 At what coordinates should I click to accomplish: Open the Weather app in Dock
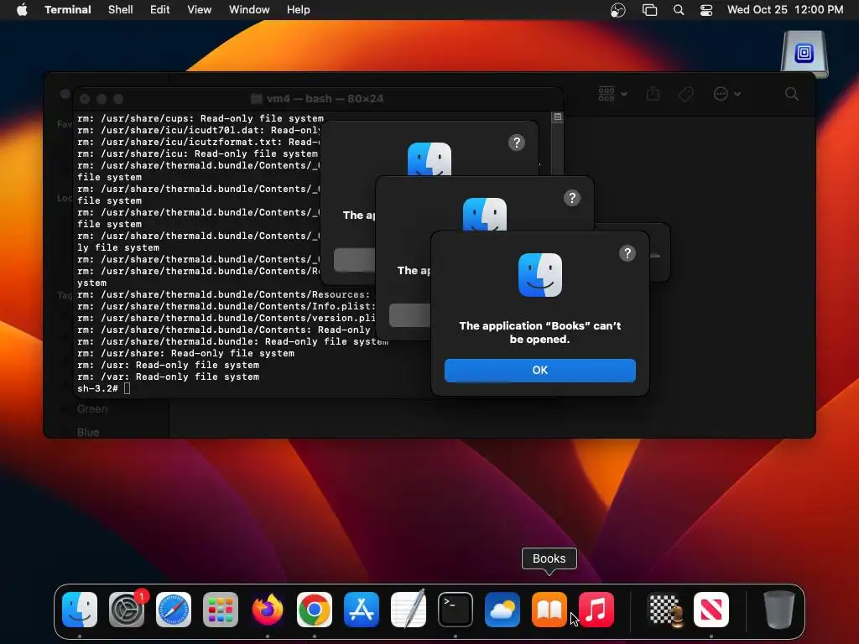(x=502, y=610)
